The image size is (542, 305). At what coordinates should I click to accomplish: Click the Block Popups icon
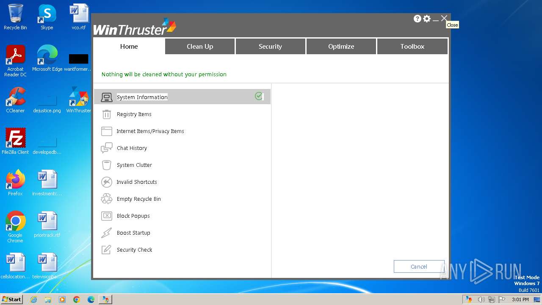[106, 216]
